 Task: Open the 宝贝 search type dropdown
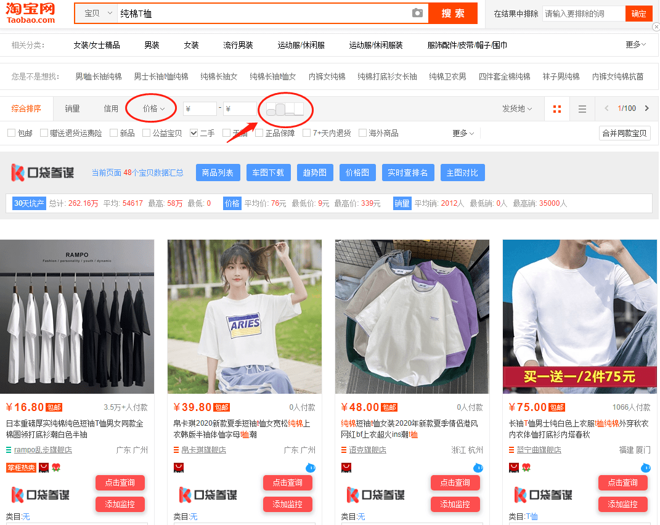[97, 14]
